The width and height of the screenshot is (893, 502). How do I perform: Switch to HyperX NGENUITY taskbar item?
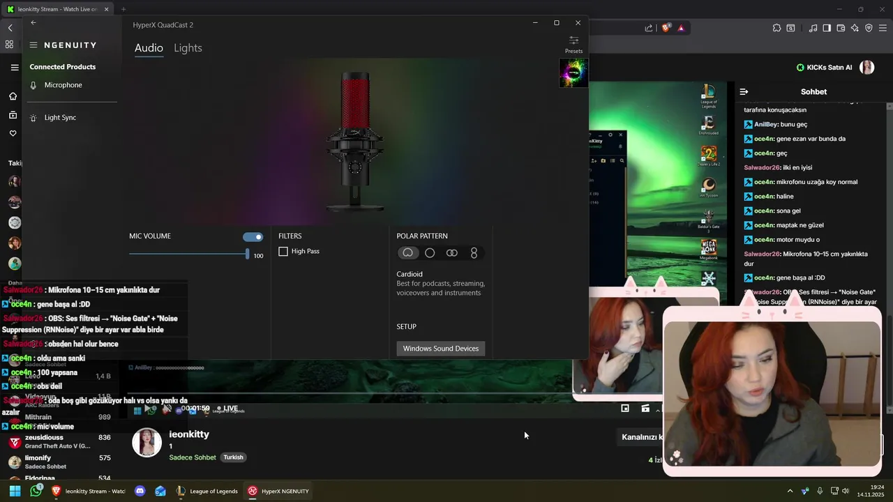tap(278, 491)
